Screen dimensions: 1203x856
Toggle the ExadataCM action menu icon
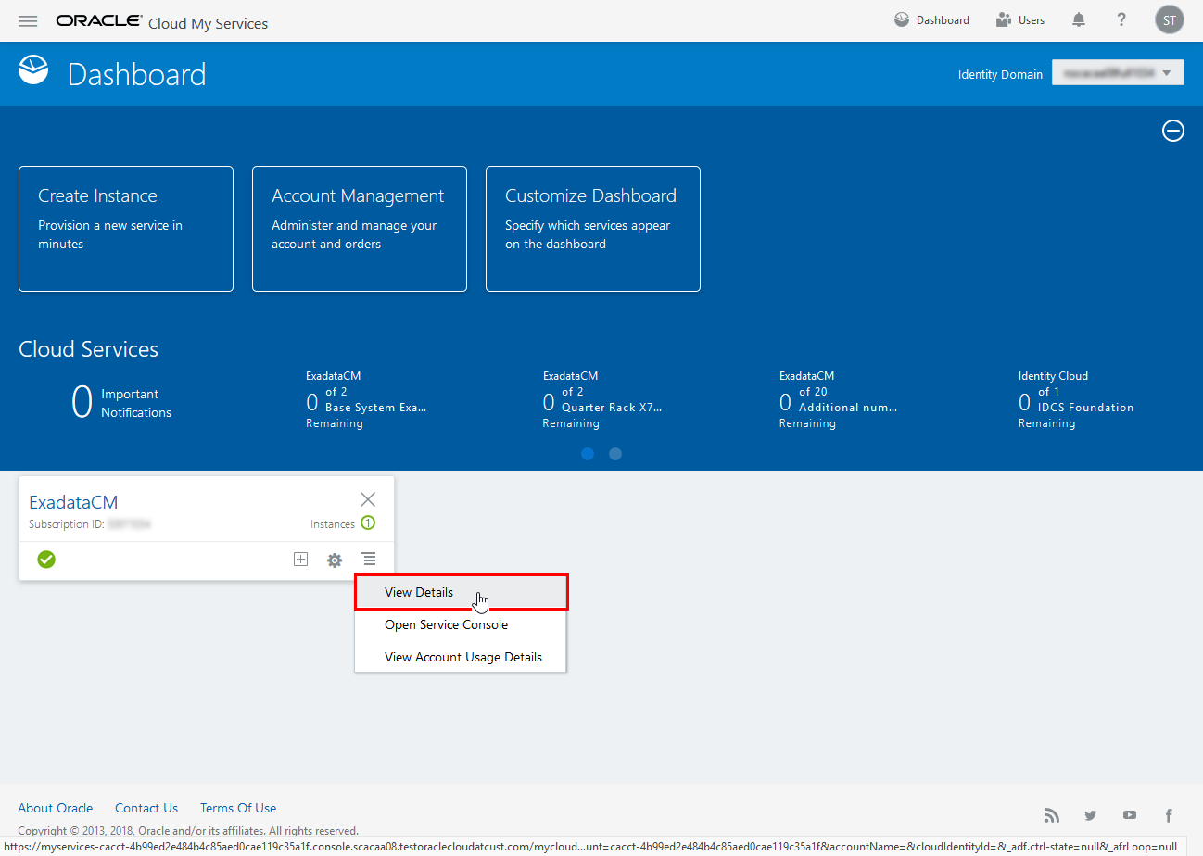(x=369, y=560)
